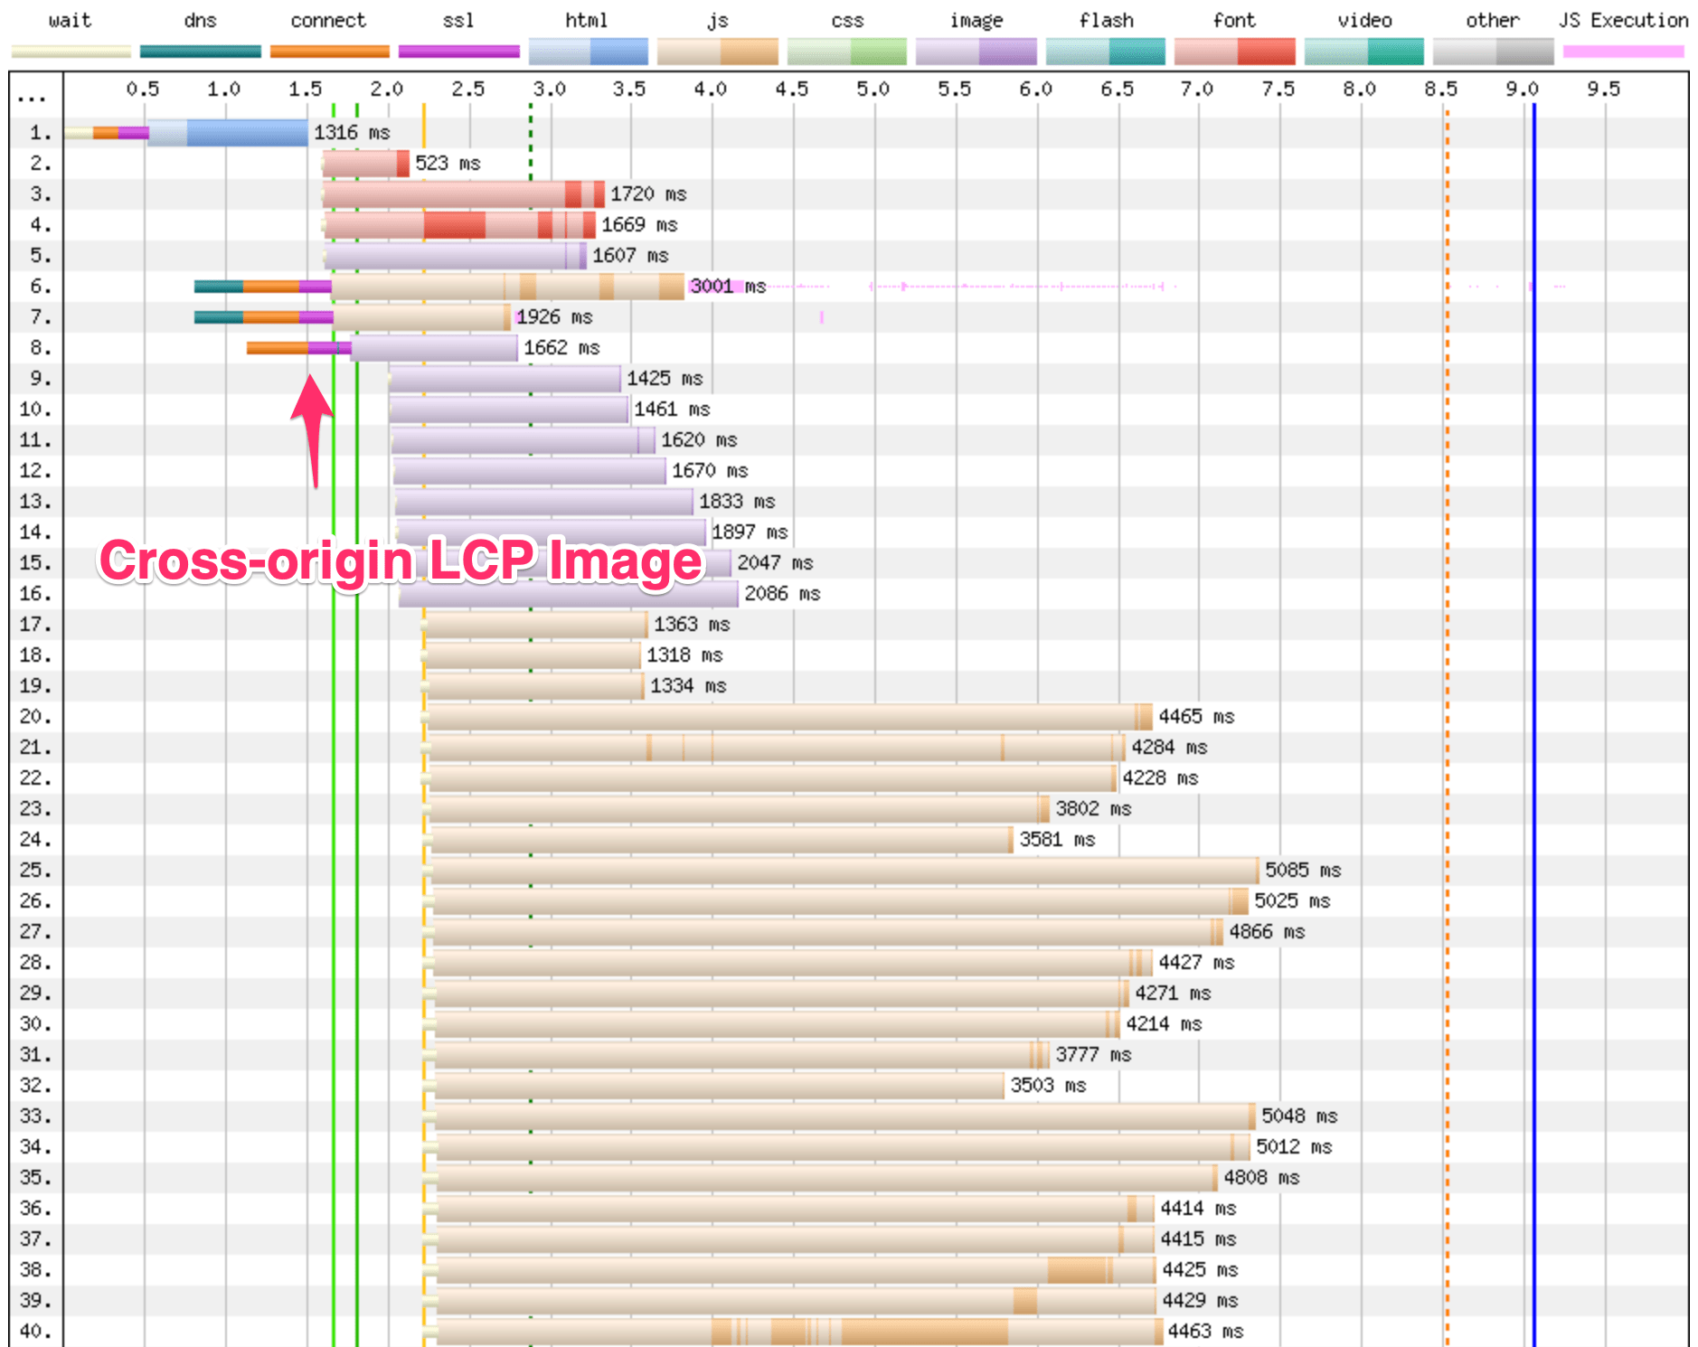The image size is (1698, 1347).
Task: Click the '1316 ms' duration label
Action: click(352, 133)
